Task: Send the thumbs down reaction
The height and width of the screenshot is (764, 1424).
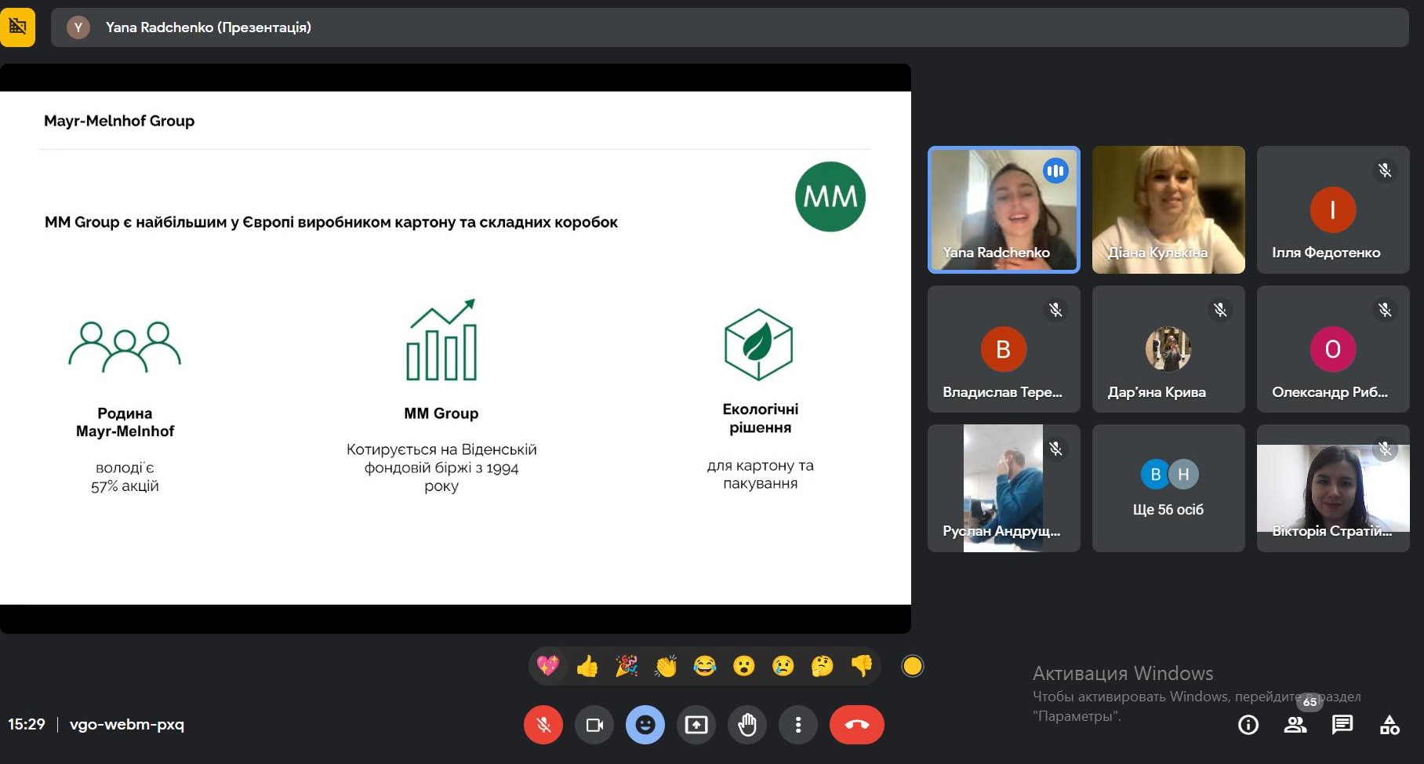Action: coord(861,666)
